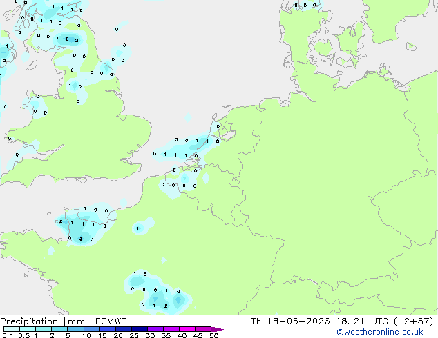The width and height of the screenshot is (438, 338).
Task: Select the 0.1–0.5 mm legend swatch
Action: point(12,329)
